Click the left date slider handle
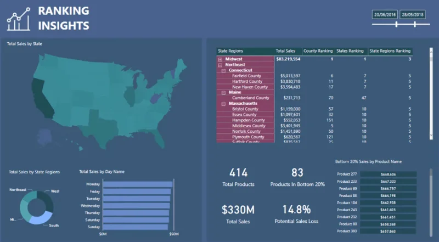 point(396,24)
